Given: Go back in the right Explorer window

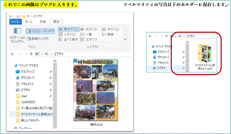Looking at the screenshot, I should tap(150, 36).
